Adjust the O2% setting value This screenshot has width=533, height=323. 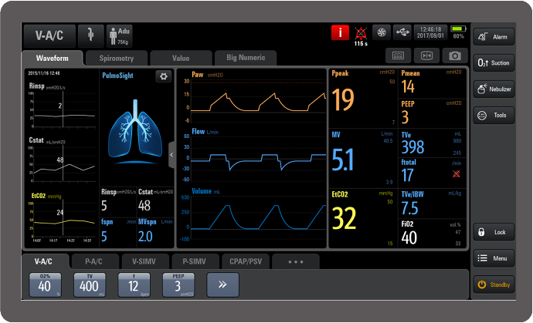[x=44, y=285]
